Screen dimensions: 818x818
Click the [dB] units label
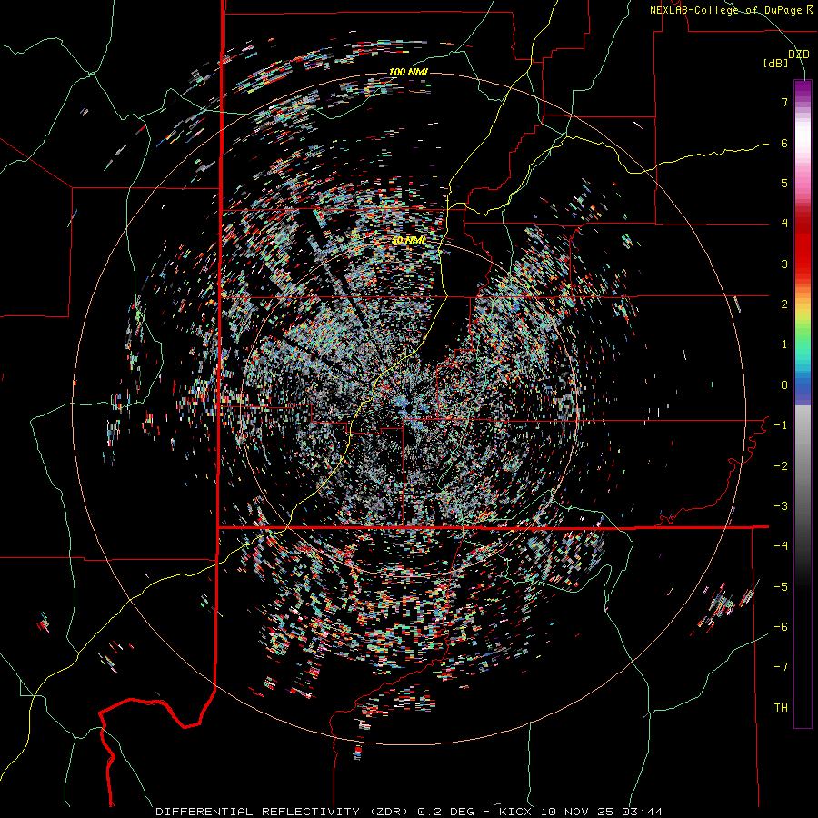pyautogui.click(x=776, y=64)
